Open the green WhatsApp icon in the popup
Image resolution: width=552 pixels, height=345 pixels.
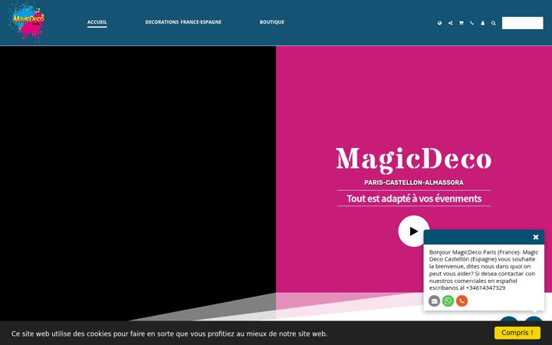[x=449, y=301]
